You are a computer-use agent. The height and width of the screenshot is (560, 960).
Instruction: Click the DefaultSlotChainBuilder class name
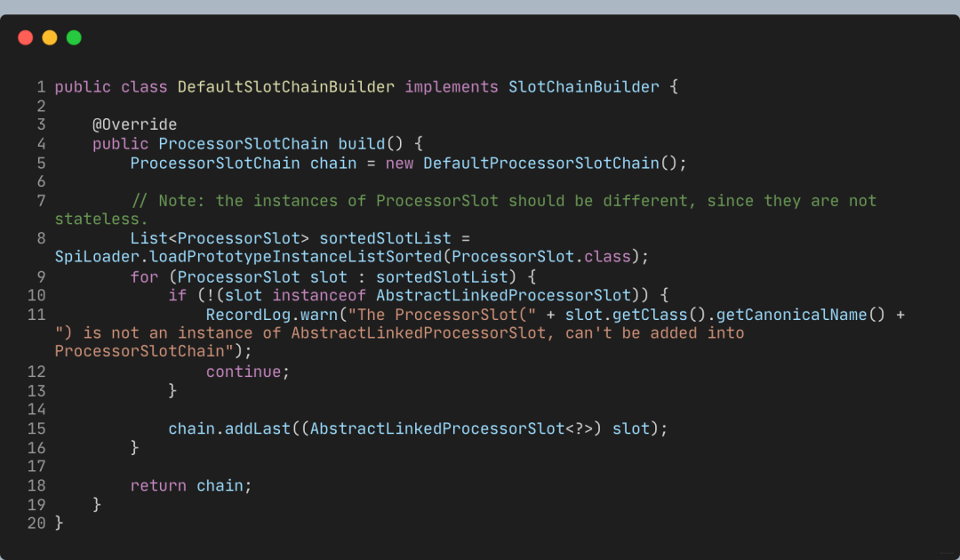point(286,87)
